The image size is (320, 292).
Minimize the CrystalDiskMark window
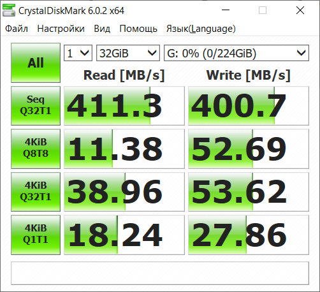point(226,10)
